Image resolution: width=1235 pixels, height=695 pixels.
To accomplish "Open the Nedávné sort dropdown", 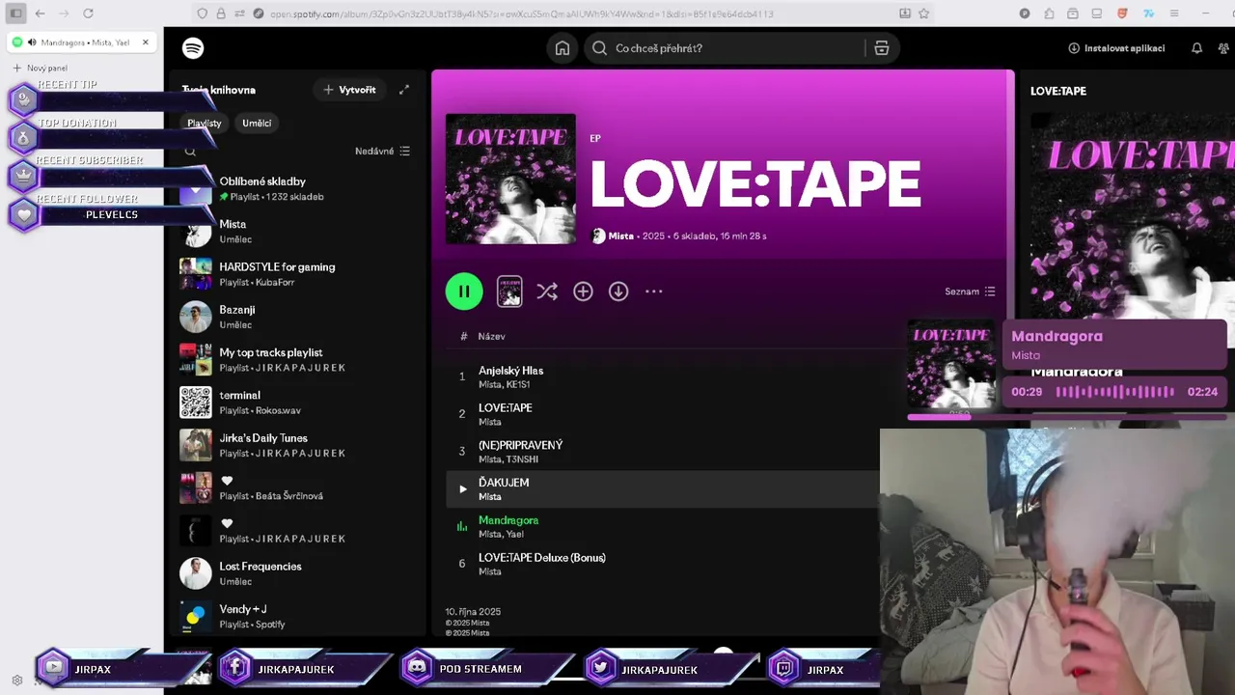I will tap(382, 152).
